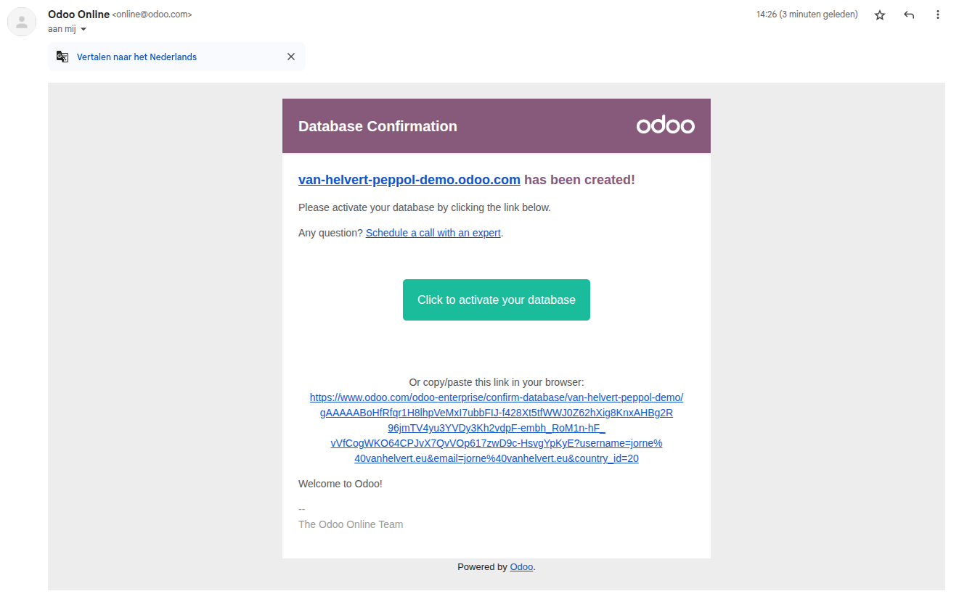The height and width of the screenshot is (607, 959).
Task: Click 'Vertalen naar het Nederlands'
Action: (x=136, y=57)
